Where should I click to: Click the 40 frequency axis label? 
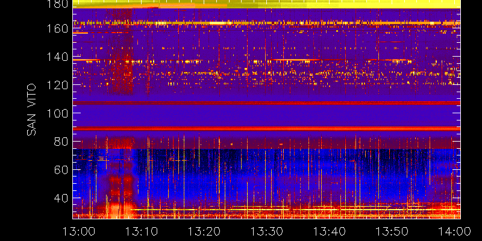[x=61, y=198]
